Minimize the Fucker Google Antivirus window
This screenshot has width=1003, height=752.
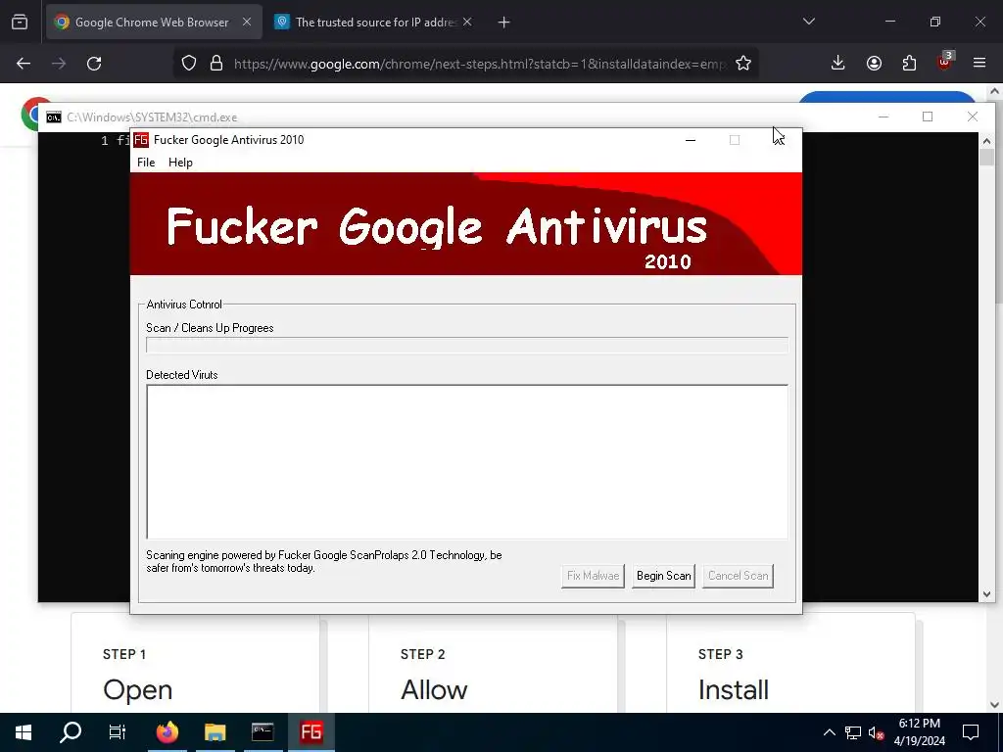[691, 140]
